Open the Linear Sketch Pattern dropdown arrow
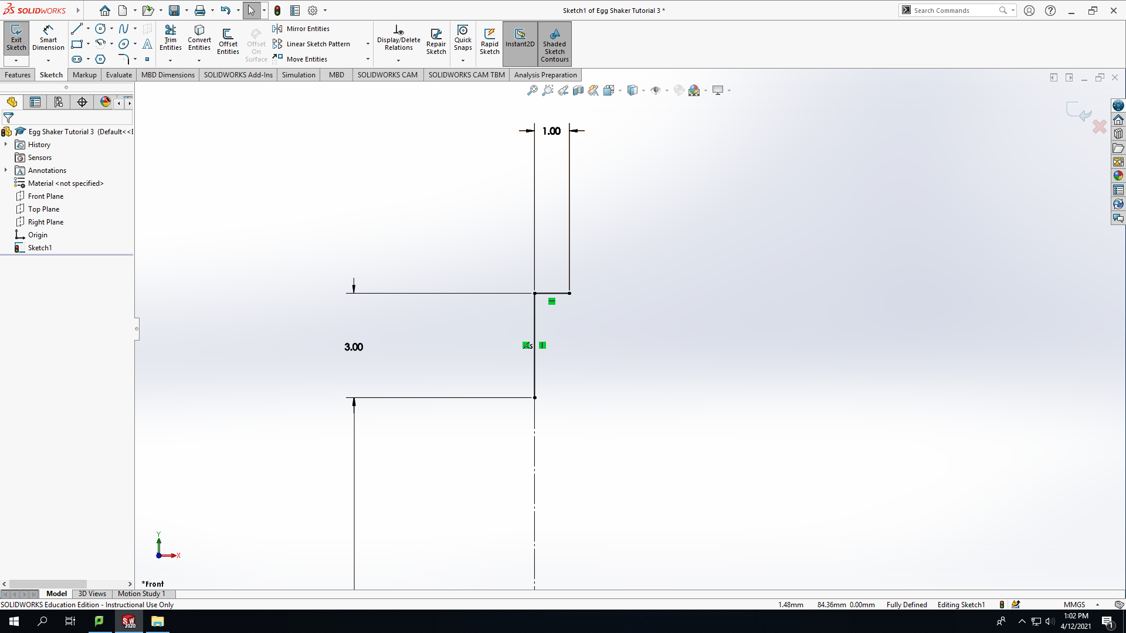Image resolution: width=1126 pixels, height=633 pixels. [x=368, y=44]
